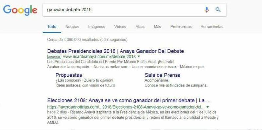
Task: Expand the ricardoanaya.com.mx URL dropdown arrow
Action: tap(139, 56)
